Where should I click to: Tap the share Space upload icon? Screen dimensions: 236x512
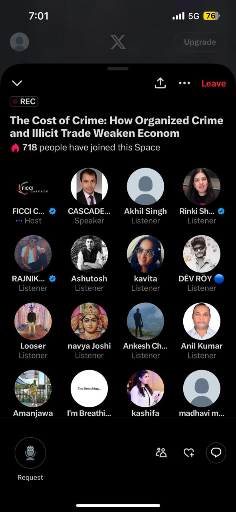(x=160, y=83)
